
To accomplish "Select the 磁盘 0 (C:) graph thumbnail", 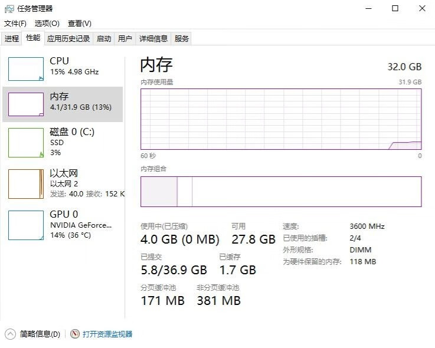I will (26, 143).
